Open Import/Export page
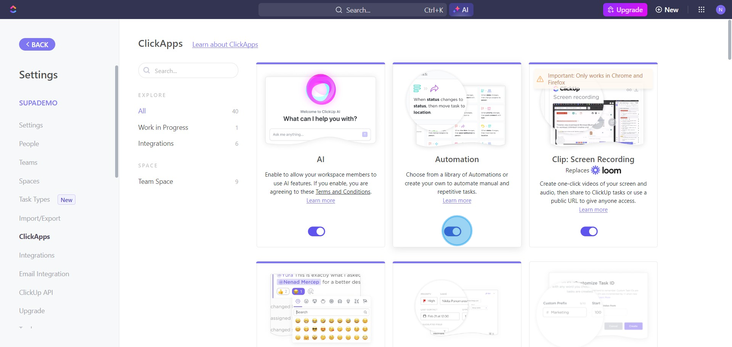The width and height of the screenshot is (732, 347). click(x=40, y=218)
